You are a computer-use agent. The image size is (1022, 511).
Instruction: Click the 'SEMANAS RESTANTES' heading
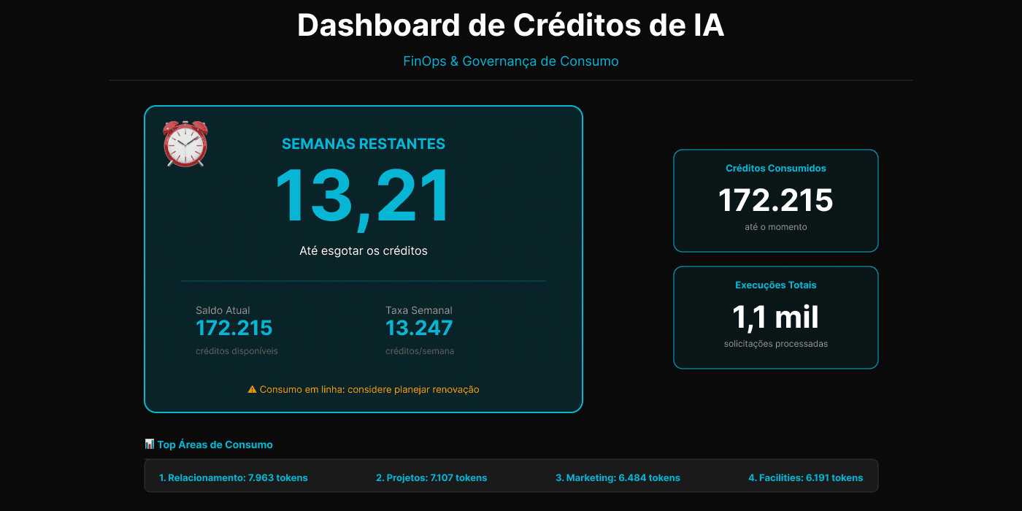[364, 144]
